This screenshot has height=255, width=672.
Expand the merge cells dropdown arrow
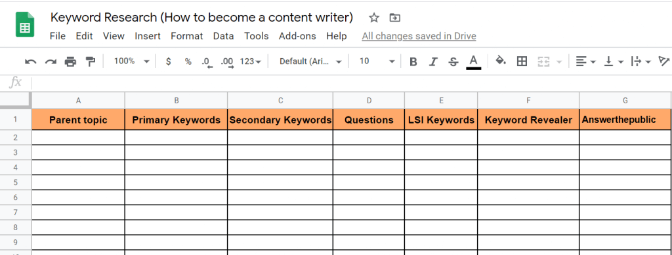pos(559,62)
